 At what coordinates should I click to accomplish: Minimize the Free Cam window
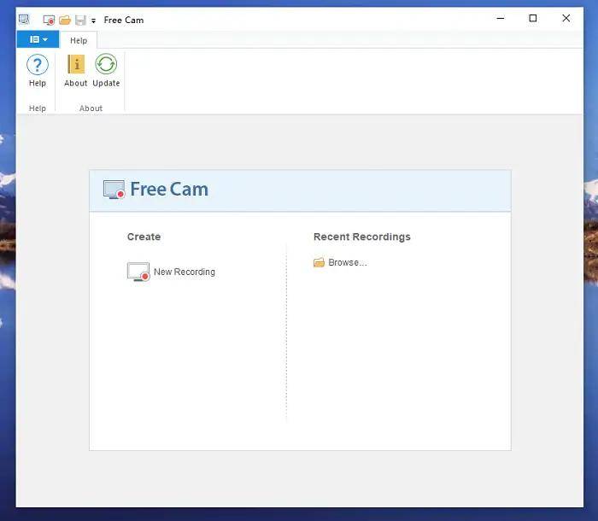[x=501, y=18]
